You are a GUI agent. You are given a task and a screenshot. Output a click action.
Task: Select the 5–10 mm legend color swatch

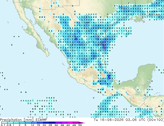click(28, 123)
